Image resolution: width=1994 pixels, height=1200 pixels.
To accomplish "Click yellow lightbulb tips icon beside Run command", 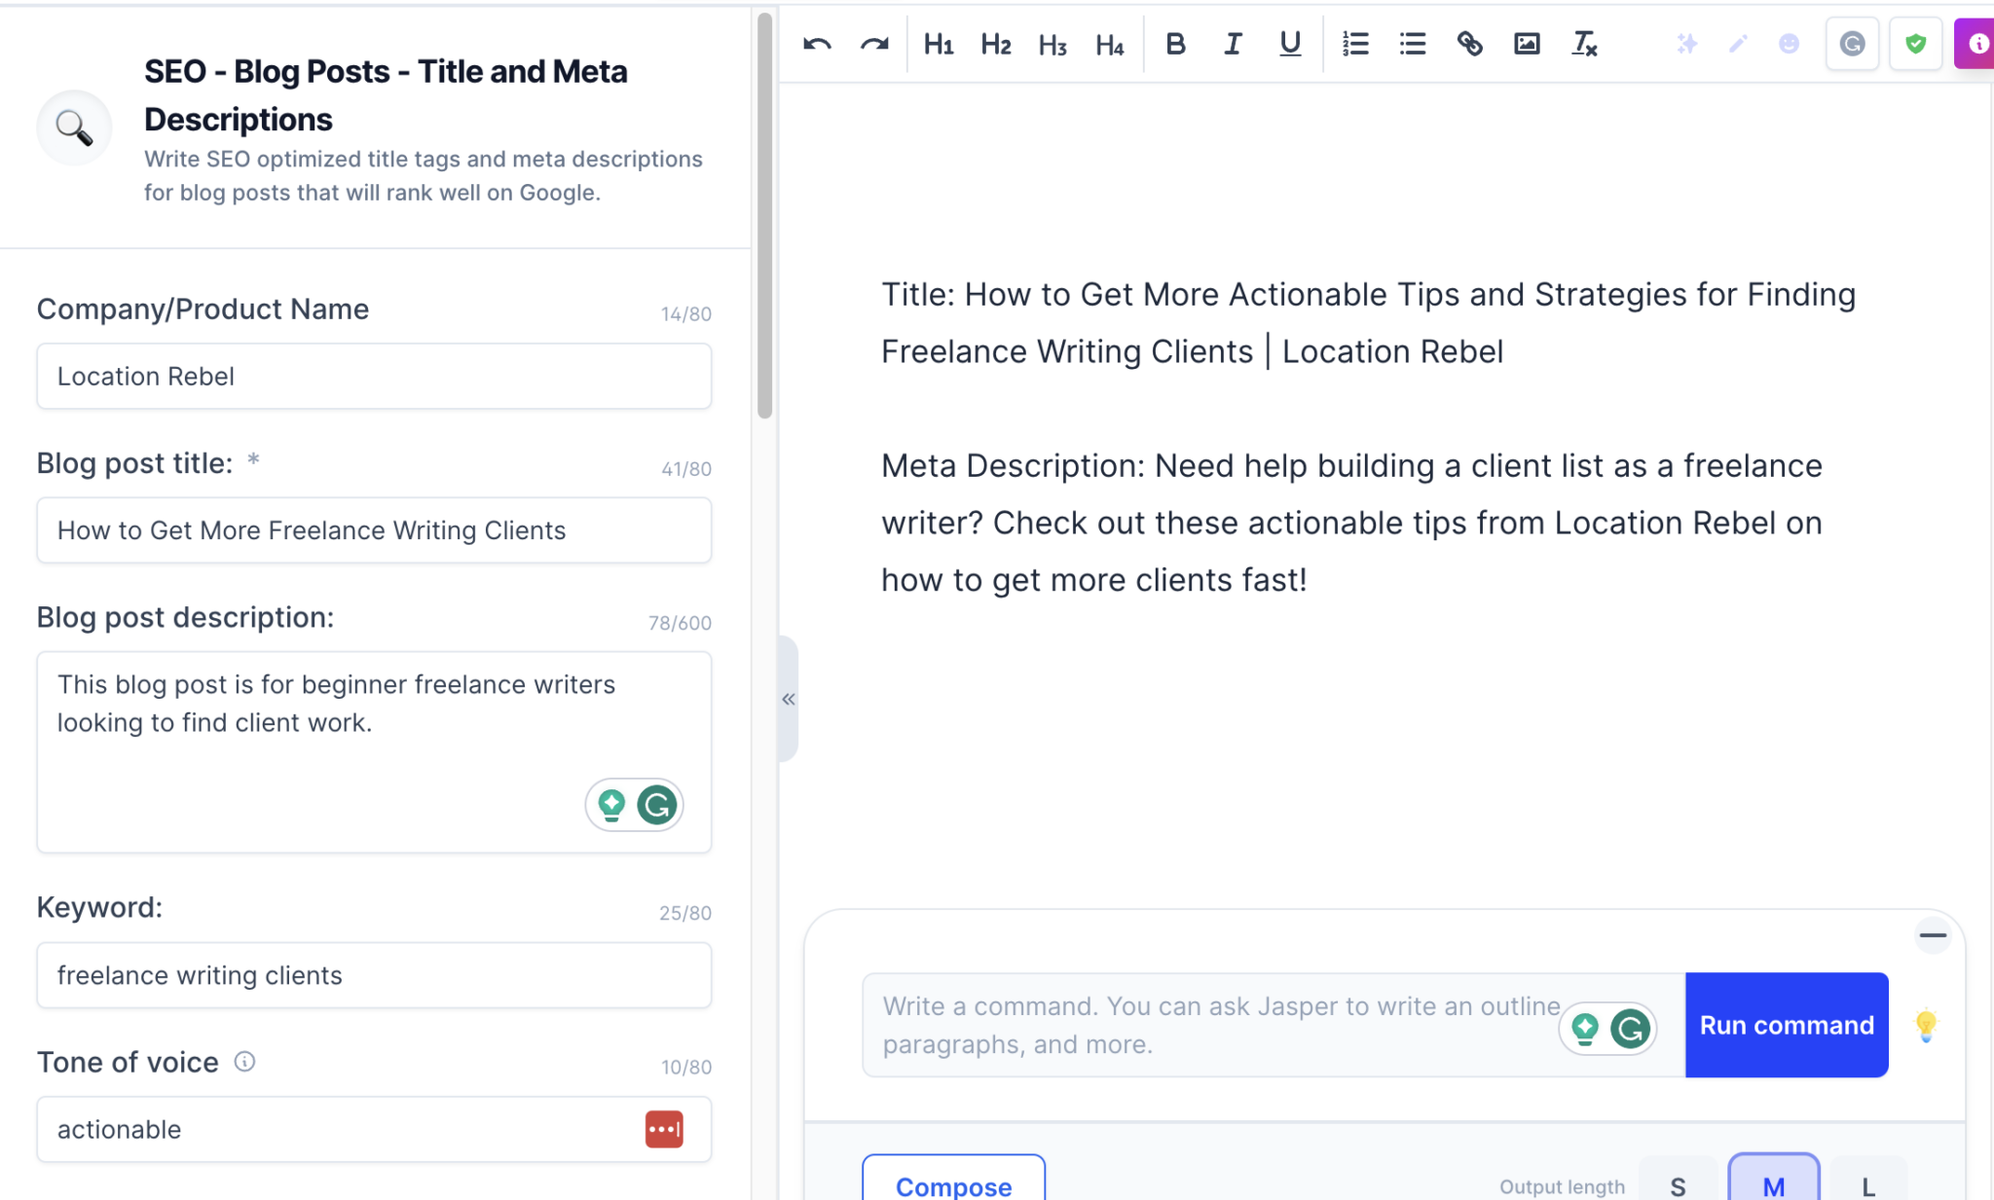I will [x=1926, y=1026].
